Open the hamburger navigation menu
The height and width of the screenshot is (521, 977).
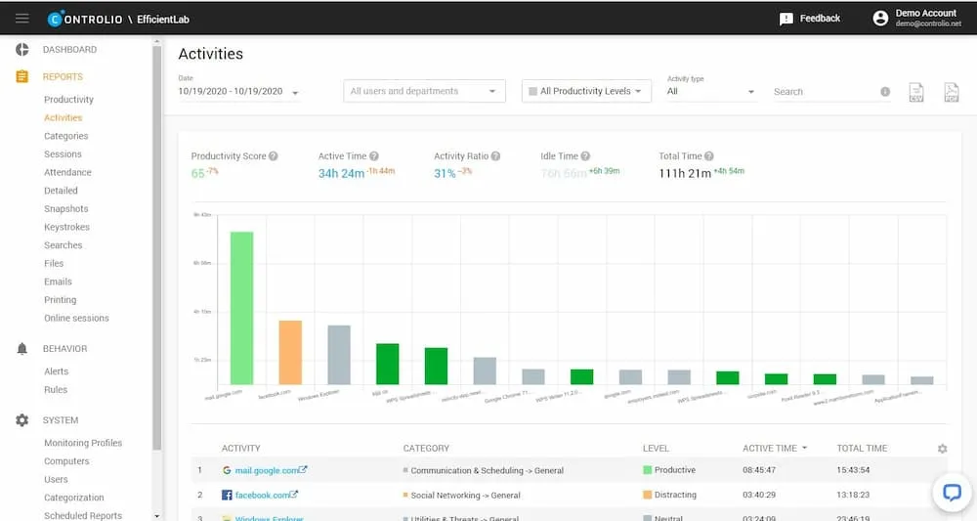point(22,18)
